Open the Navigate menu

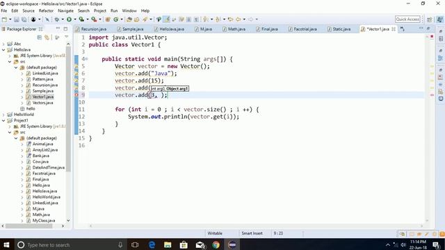coord(65,11)
